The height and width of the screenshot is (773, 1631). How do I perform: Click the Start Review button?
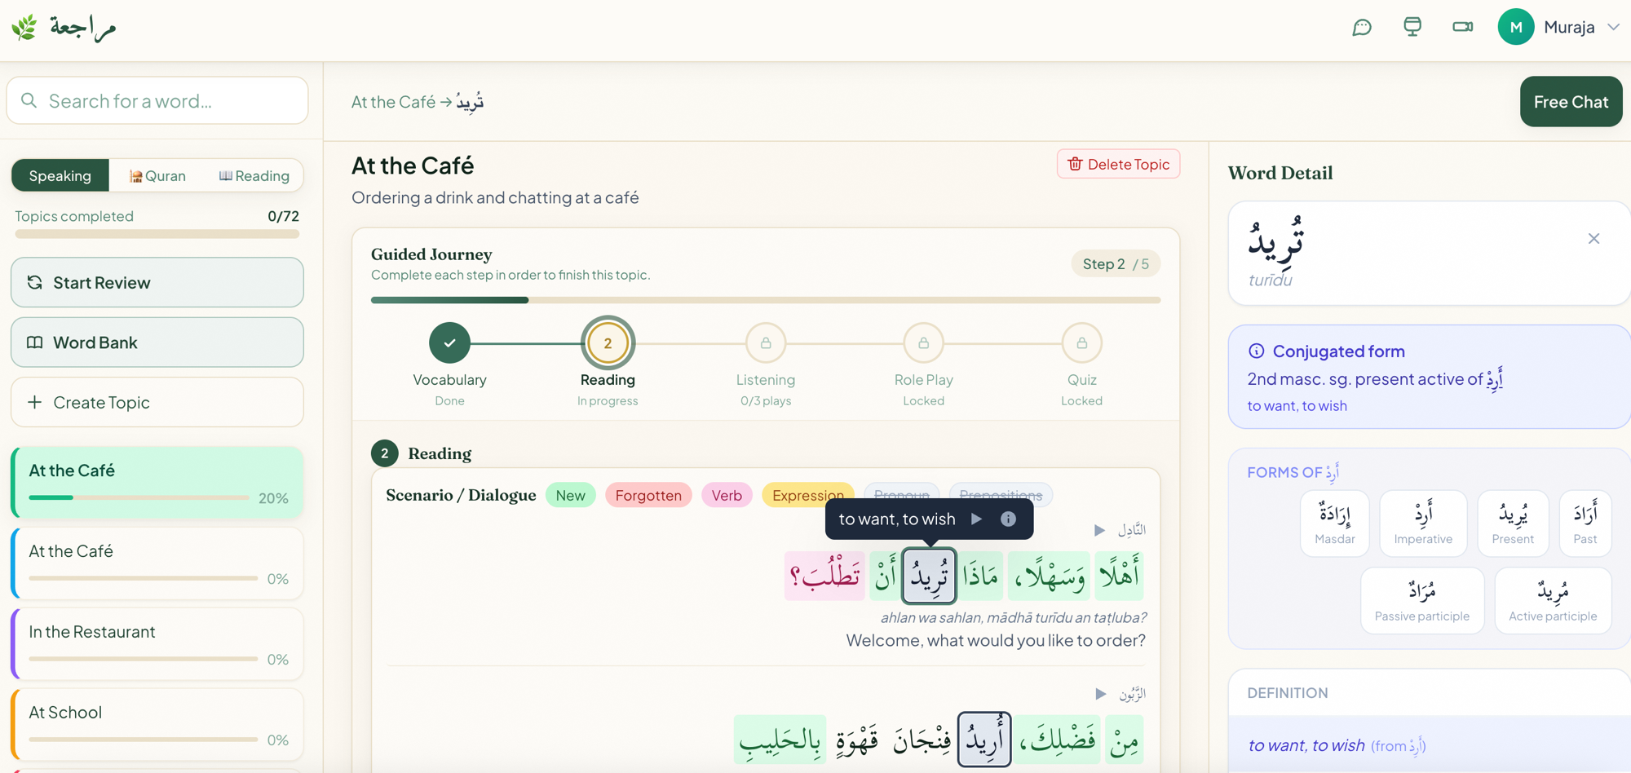(157, 282)
